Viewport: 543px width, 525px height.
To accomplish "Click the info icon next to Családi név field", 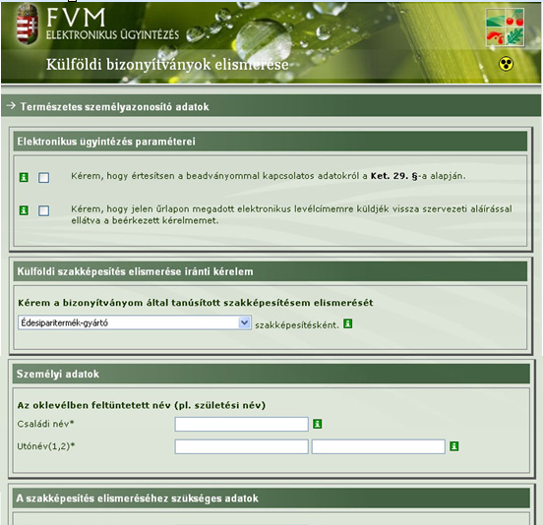I will click(x=318, y=424).
